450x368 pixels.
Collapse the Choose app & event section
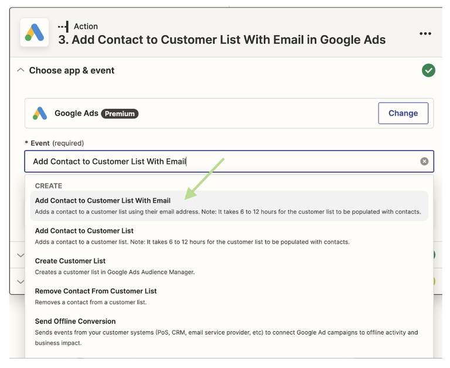click(x=21, y=70)
